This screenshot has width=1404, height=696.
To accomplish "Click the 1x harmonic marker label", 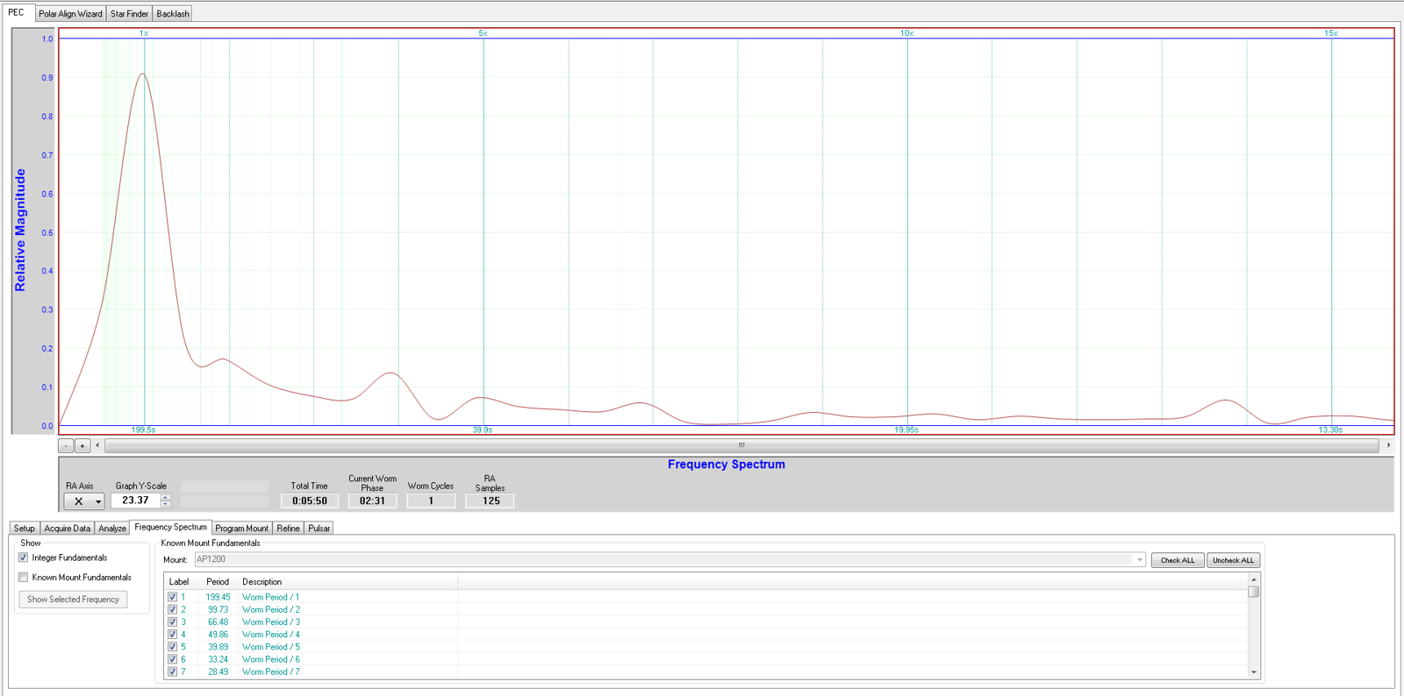I will coord(144,33).
